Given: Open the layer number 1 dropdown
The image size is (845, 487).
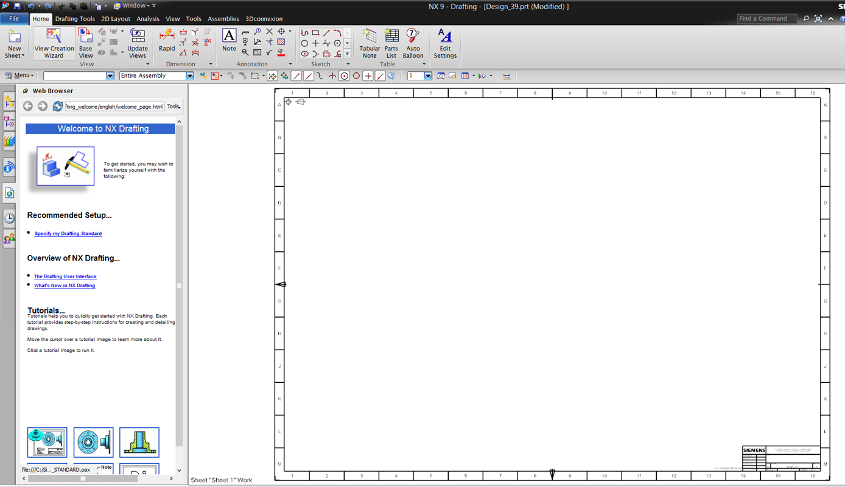Looking at the screenshot, I should 428,76.
